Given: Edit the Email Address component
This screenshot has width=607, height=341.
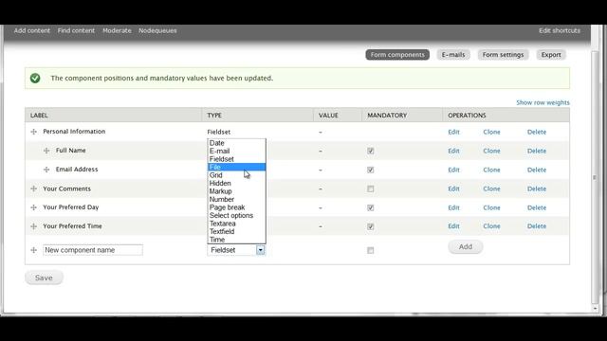Looking at the screenshot, I should click(453, 170).
